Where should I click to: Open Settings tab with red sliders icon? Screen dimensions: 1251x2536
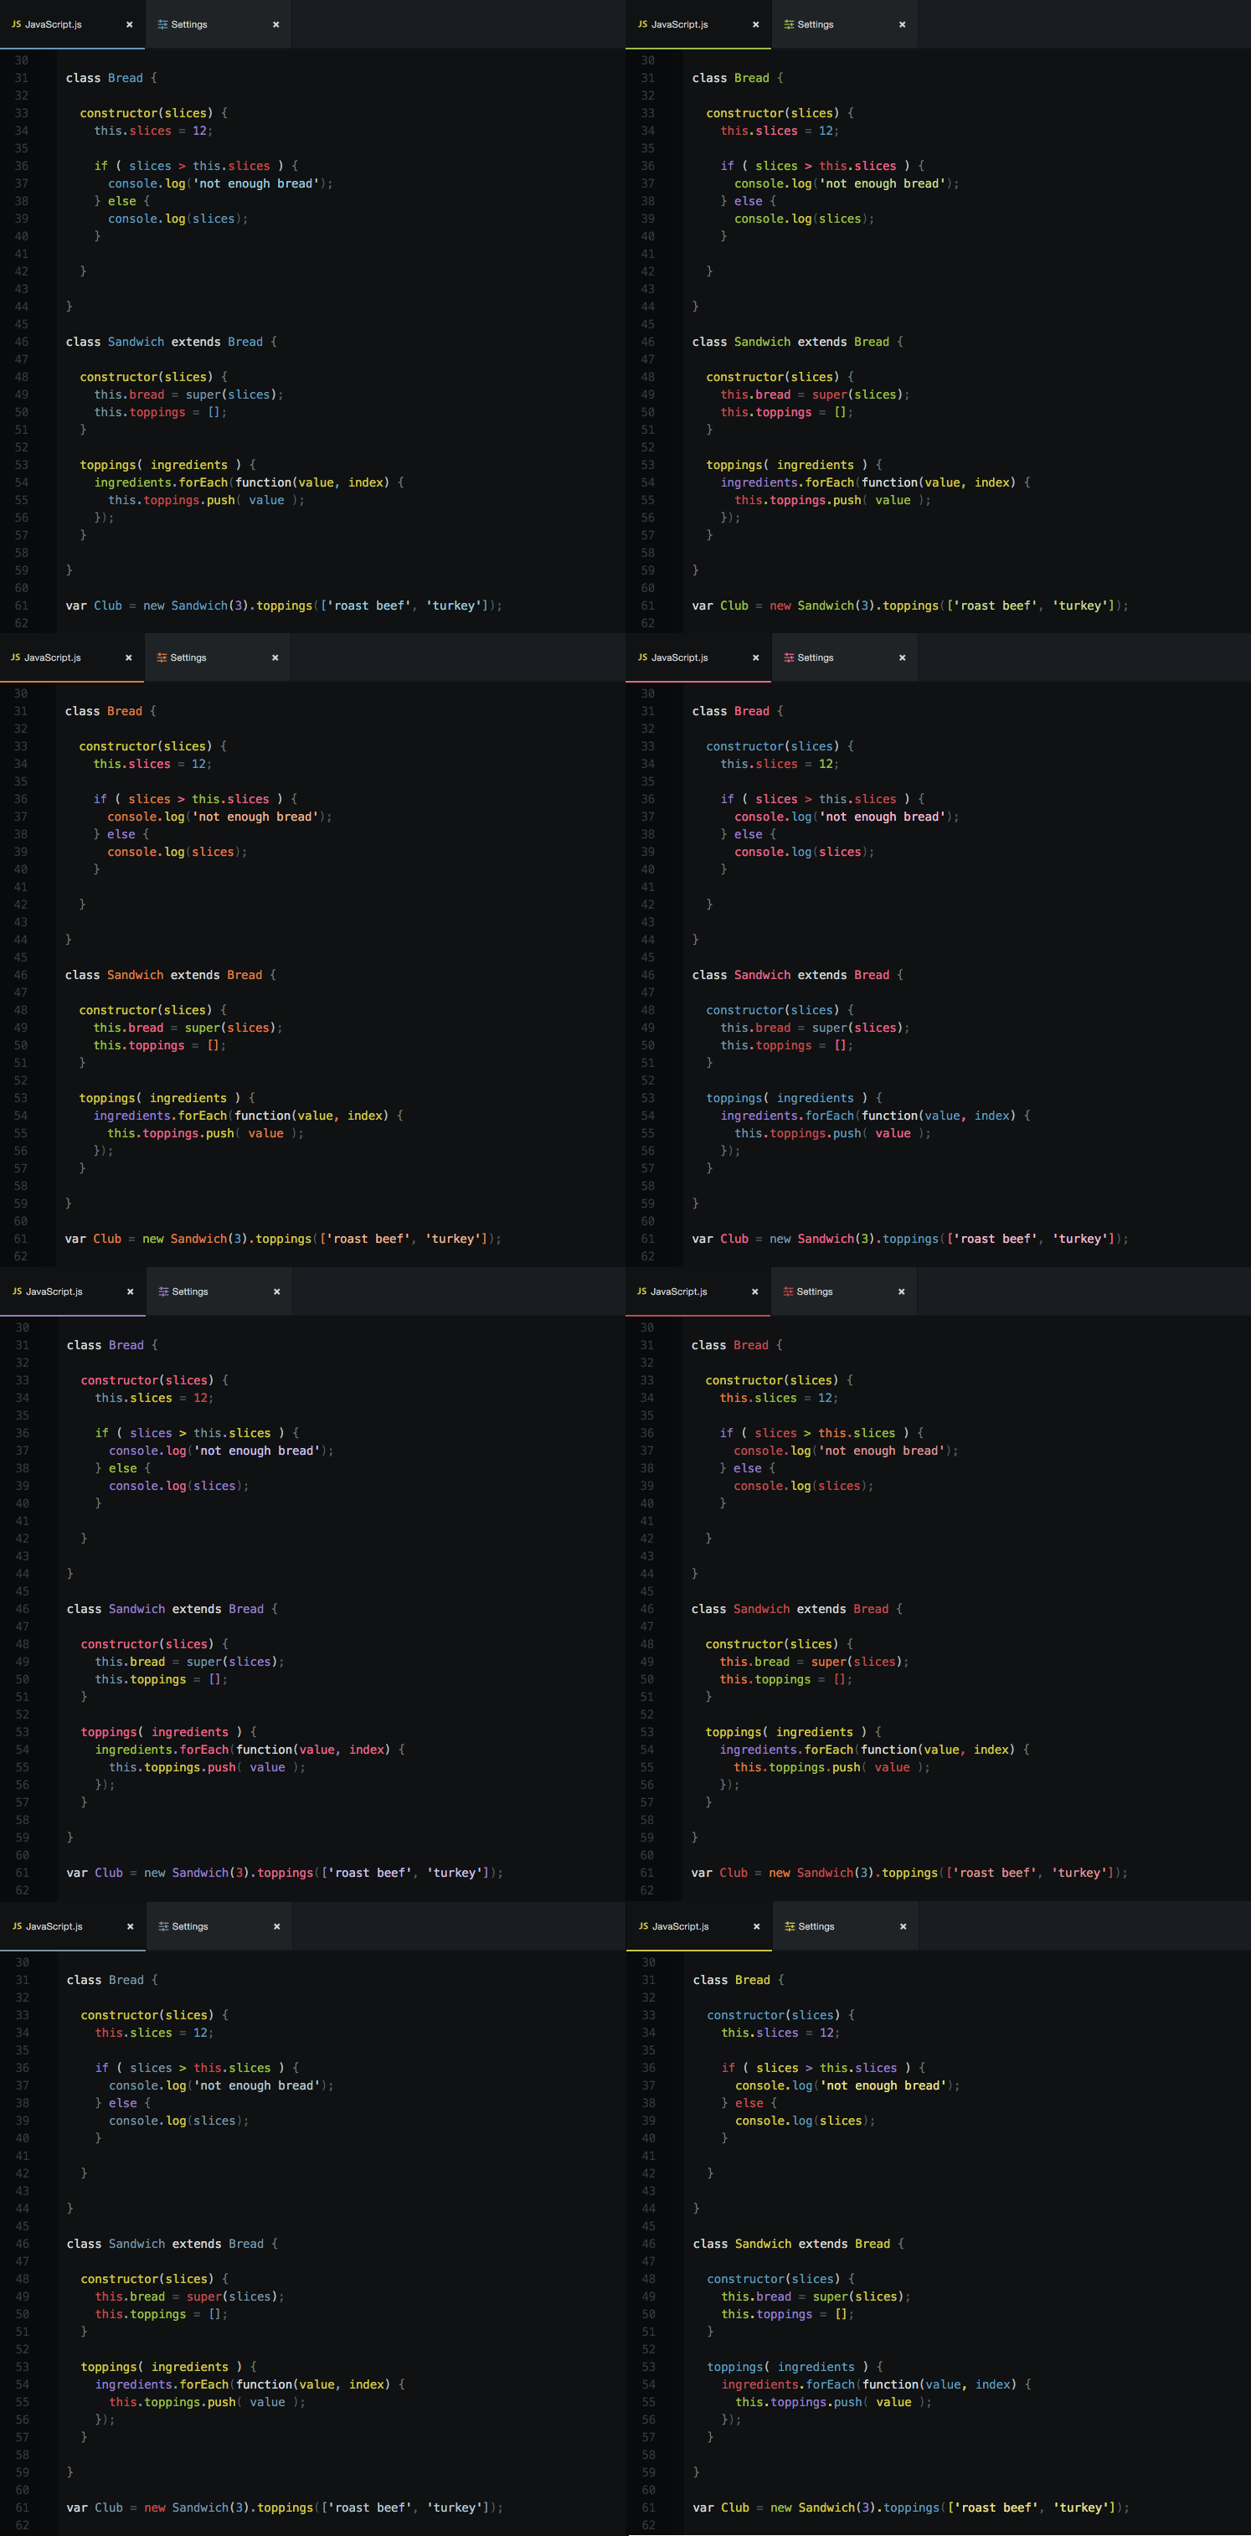click(x=843, y=1291)
